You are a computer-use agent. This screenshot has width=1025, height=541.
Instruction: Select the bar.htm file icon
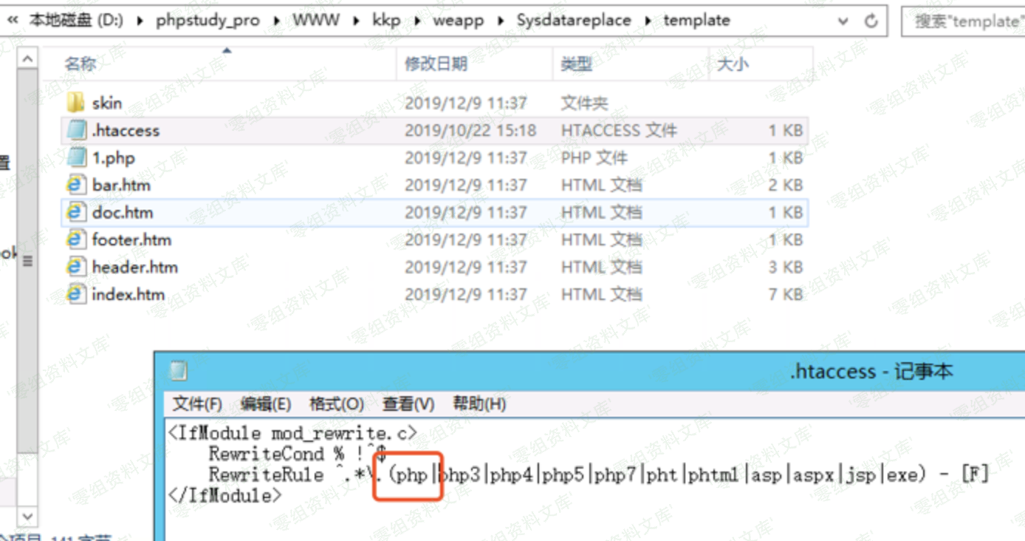click(76, 185)
